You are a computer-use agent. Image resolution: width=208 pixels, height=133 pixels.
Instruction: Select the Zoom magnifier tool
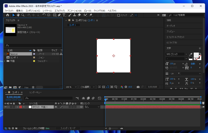click(23, 15)
